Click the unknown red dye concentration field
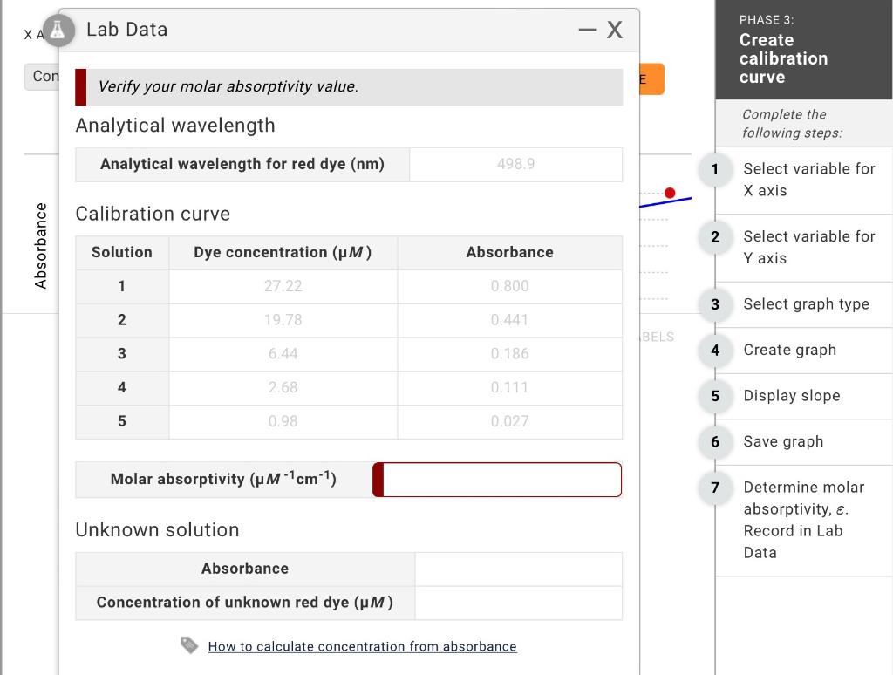 [x=518, y=603]
